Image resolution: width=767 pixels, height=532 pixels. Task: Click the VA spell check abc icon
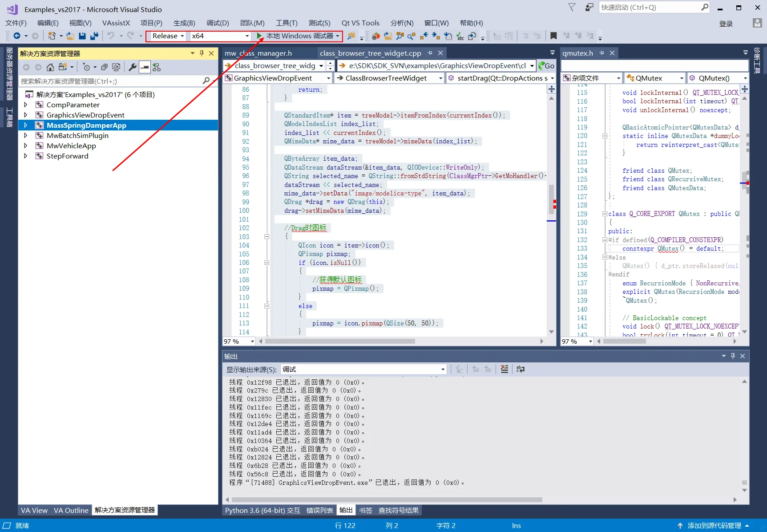[460, 36]
